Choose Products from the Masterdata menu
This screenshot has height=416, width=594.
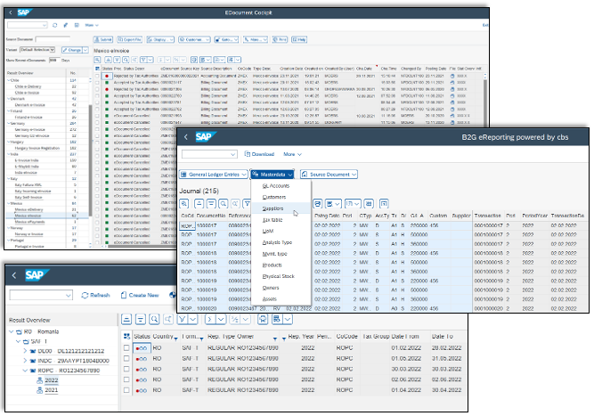[x=272, y=265]
